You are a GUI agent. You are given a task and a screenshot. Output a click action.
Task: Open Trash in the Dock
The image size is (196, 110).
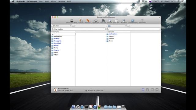point(123,107)
